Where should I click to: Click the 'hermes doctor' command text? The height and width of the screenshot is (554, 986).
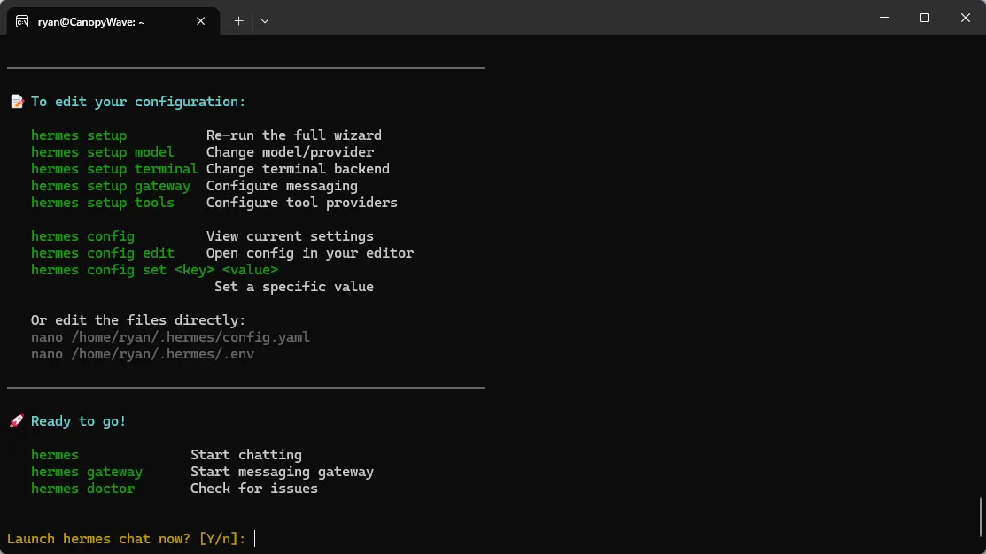pyautogui.click(x=83, y=489)
